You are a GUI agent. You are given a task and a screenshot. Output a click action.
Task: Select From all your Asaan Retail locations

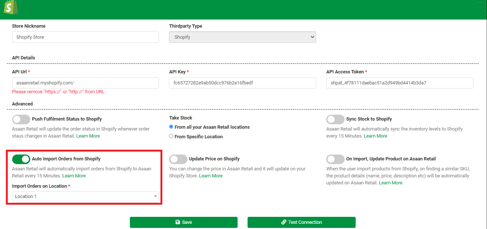pyautogui.click(x=171, y=127)
